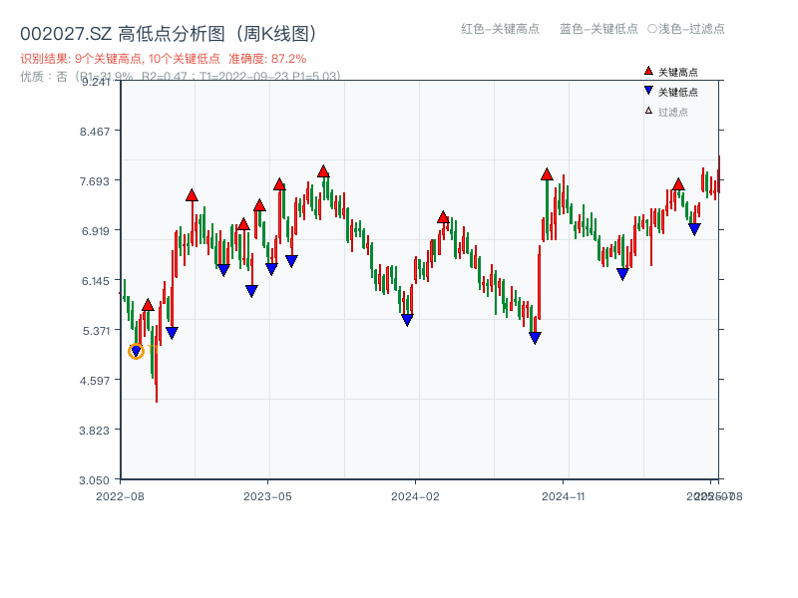Select the red high-point triangle near 7.5 in December 2022
The image size is (798, 598).
tap(192, 195)
